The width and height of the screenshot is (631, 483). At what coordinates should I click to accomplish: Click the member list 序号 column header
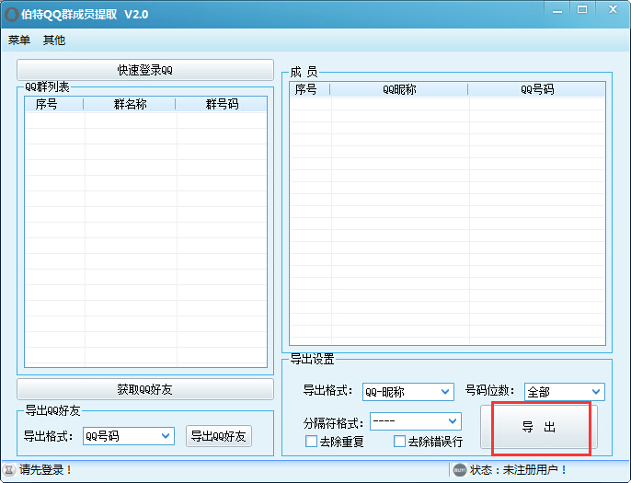[310, 89]
